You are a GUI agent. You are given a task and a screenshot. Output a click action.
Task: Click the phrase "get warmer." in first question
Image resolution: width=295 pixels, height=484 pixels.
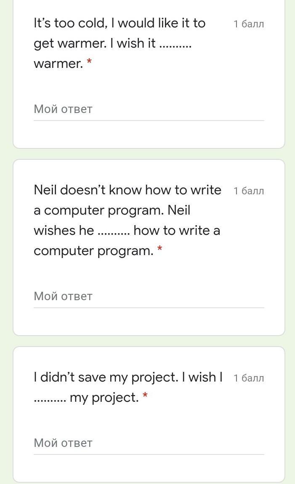(70, 44)
